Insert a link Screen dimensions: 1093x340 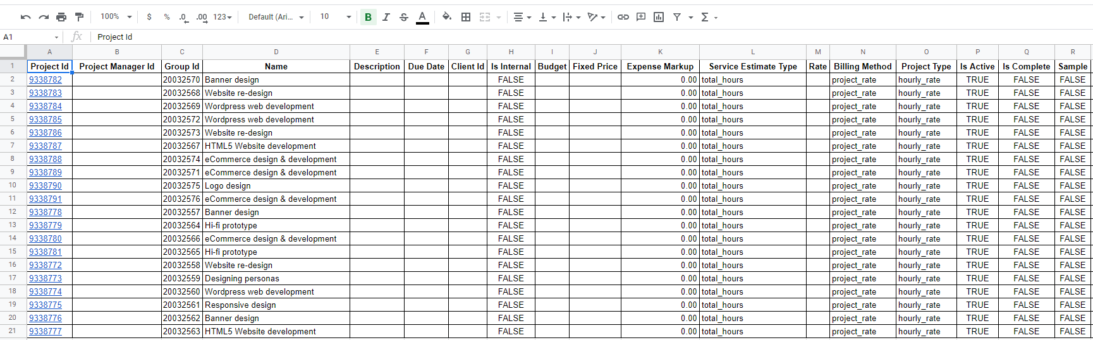(623, 17)
